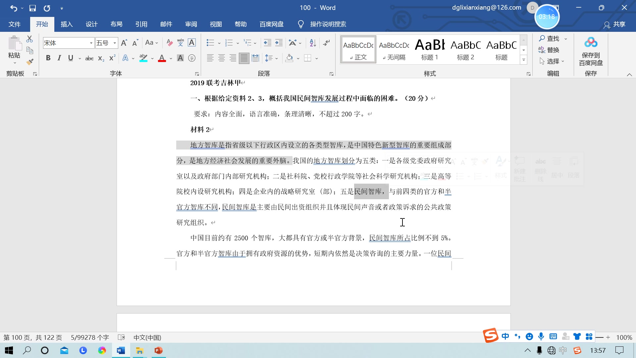
Task: Sort text with the A-Z sort icon
Action: [x=313, y=43]
